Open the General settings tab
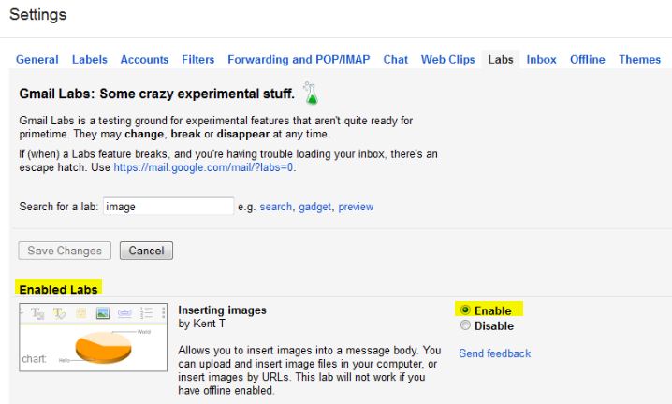Screen dimensions: 672x404 click(37, 60)
